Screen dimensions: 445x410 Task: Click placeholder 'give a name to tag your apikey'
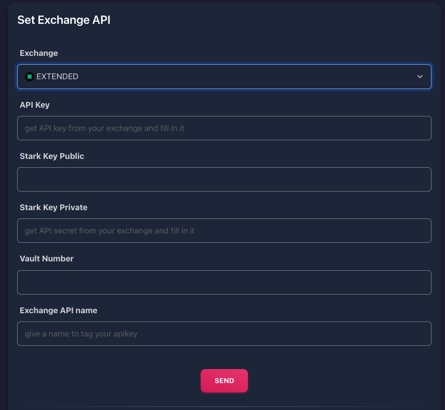coord(81,334)
